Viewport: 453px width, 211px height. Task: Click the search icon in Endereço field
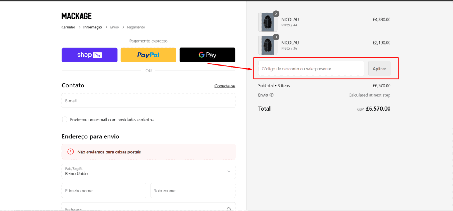pos(229,209)
